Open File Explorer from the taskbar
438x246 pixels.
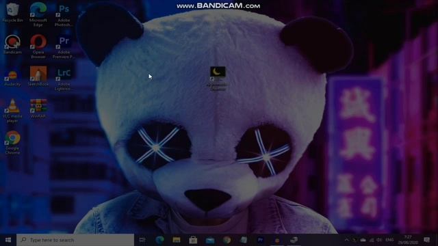177,240
